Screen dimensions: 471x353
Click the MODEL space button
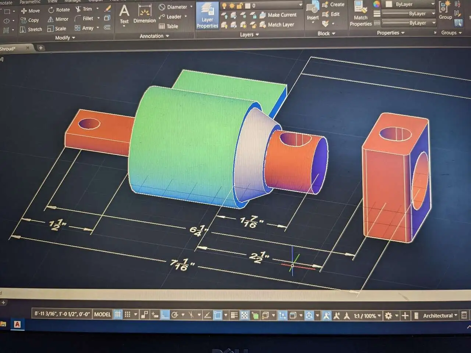102,314
